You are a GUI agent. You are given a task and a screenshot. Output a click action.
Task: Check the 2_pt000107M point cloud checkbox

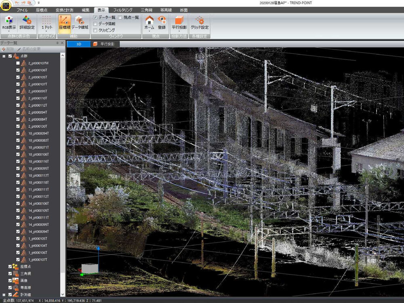click(x=18, y=63)
